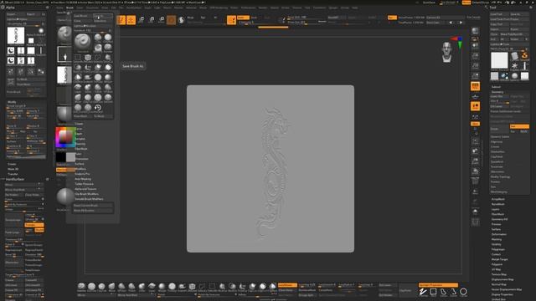Click the Xpose icon at right shelf bottom
The image size is (536, 301).
pyautogui.click(x=475, y=222)
